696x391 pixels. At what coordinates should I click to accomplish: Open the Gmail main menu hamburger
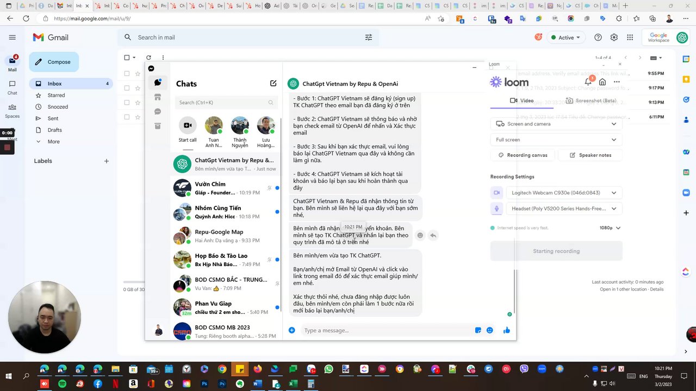point(13,37)
